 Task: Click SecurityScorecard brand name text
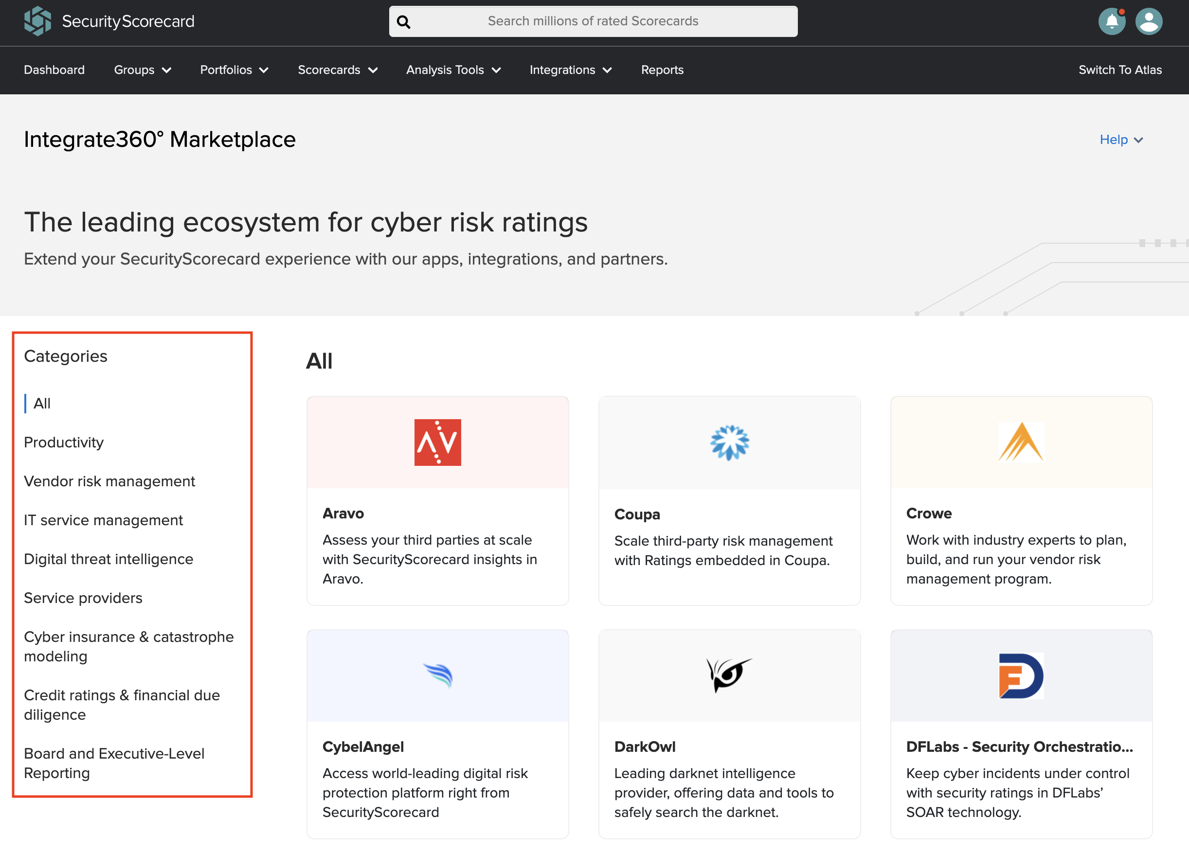128,21
